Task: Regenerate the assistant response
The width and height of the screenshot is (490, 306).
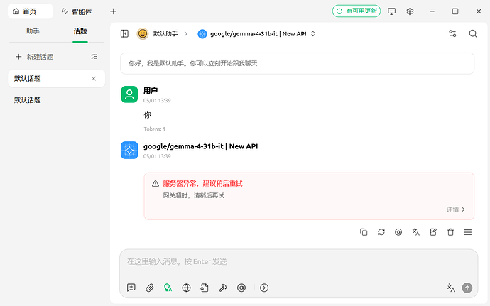Action: point(381,232)
